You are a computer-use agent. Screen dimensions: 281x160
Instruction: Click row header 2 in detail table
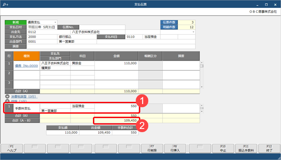point(9,75)
